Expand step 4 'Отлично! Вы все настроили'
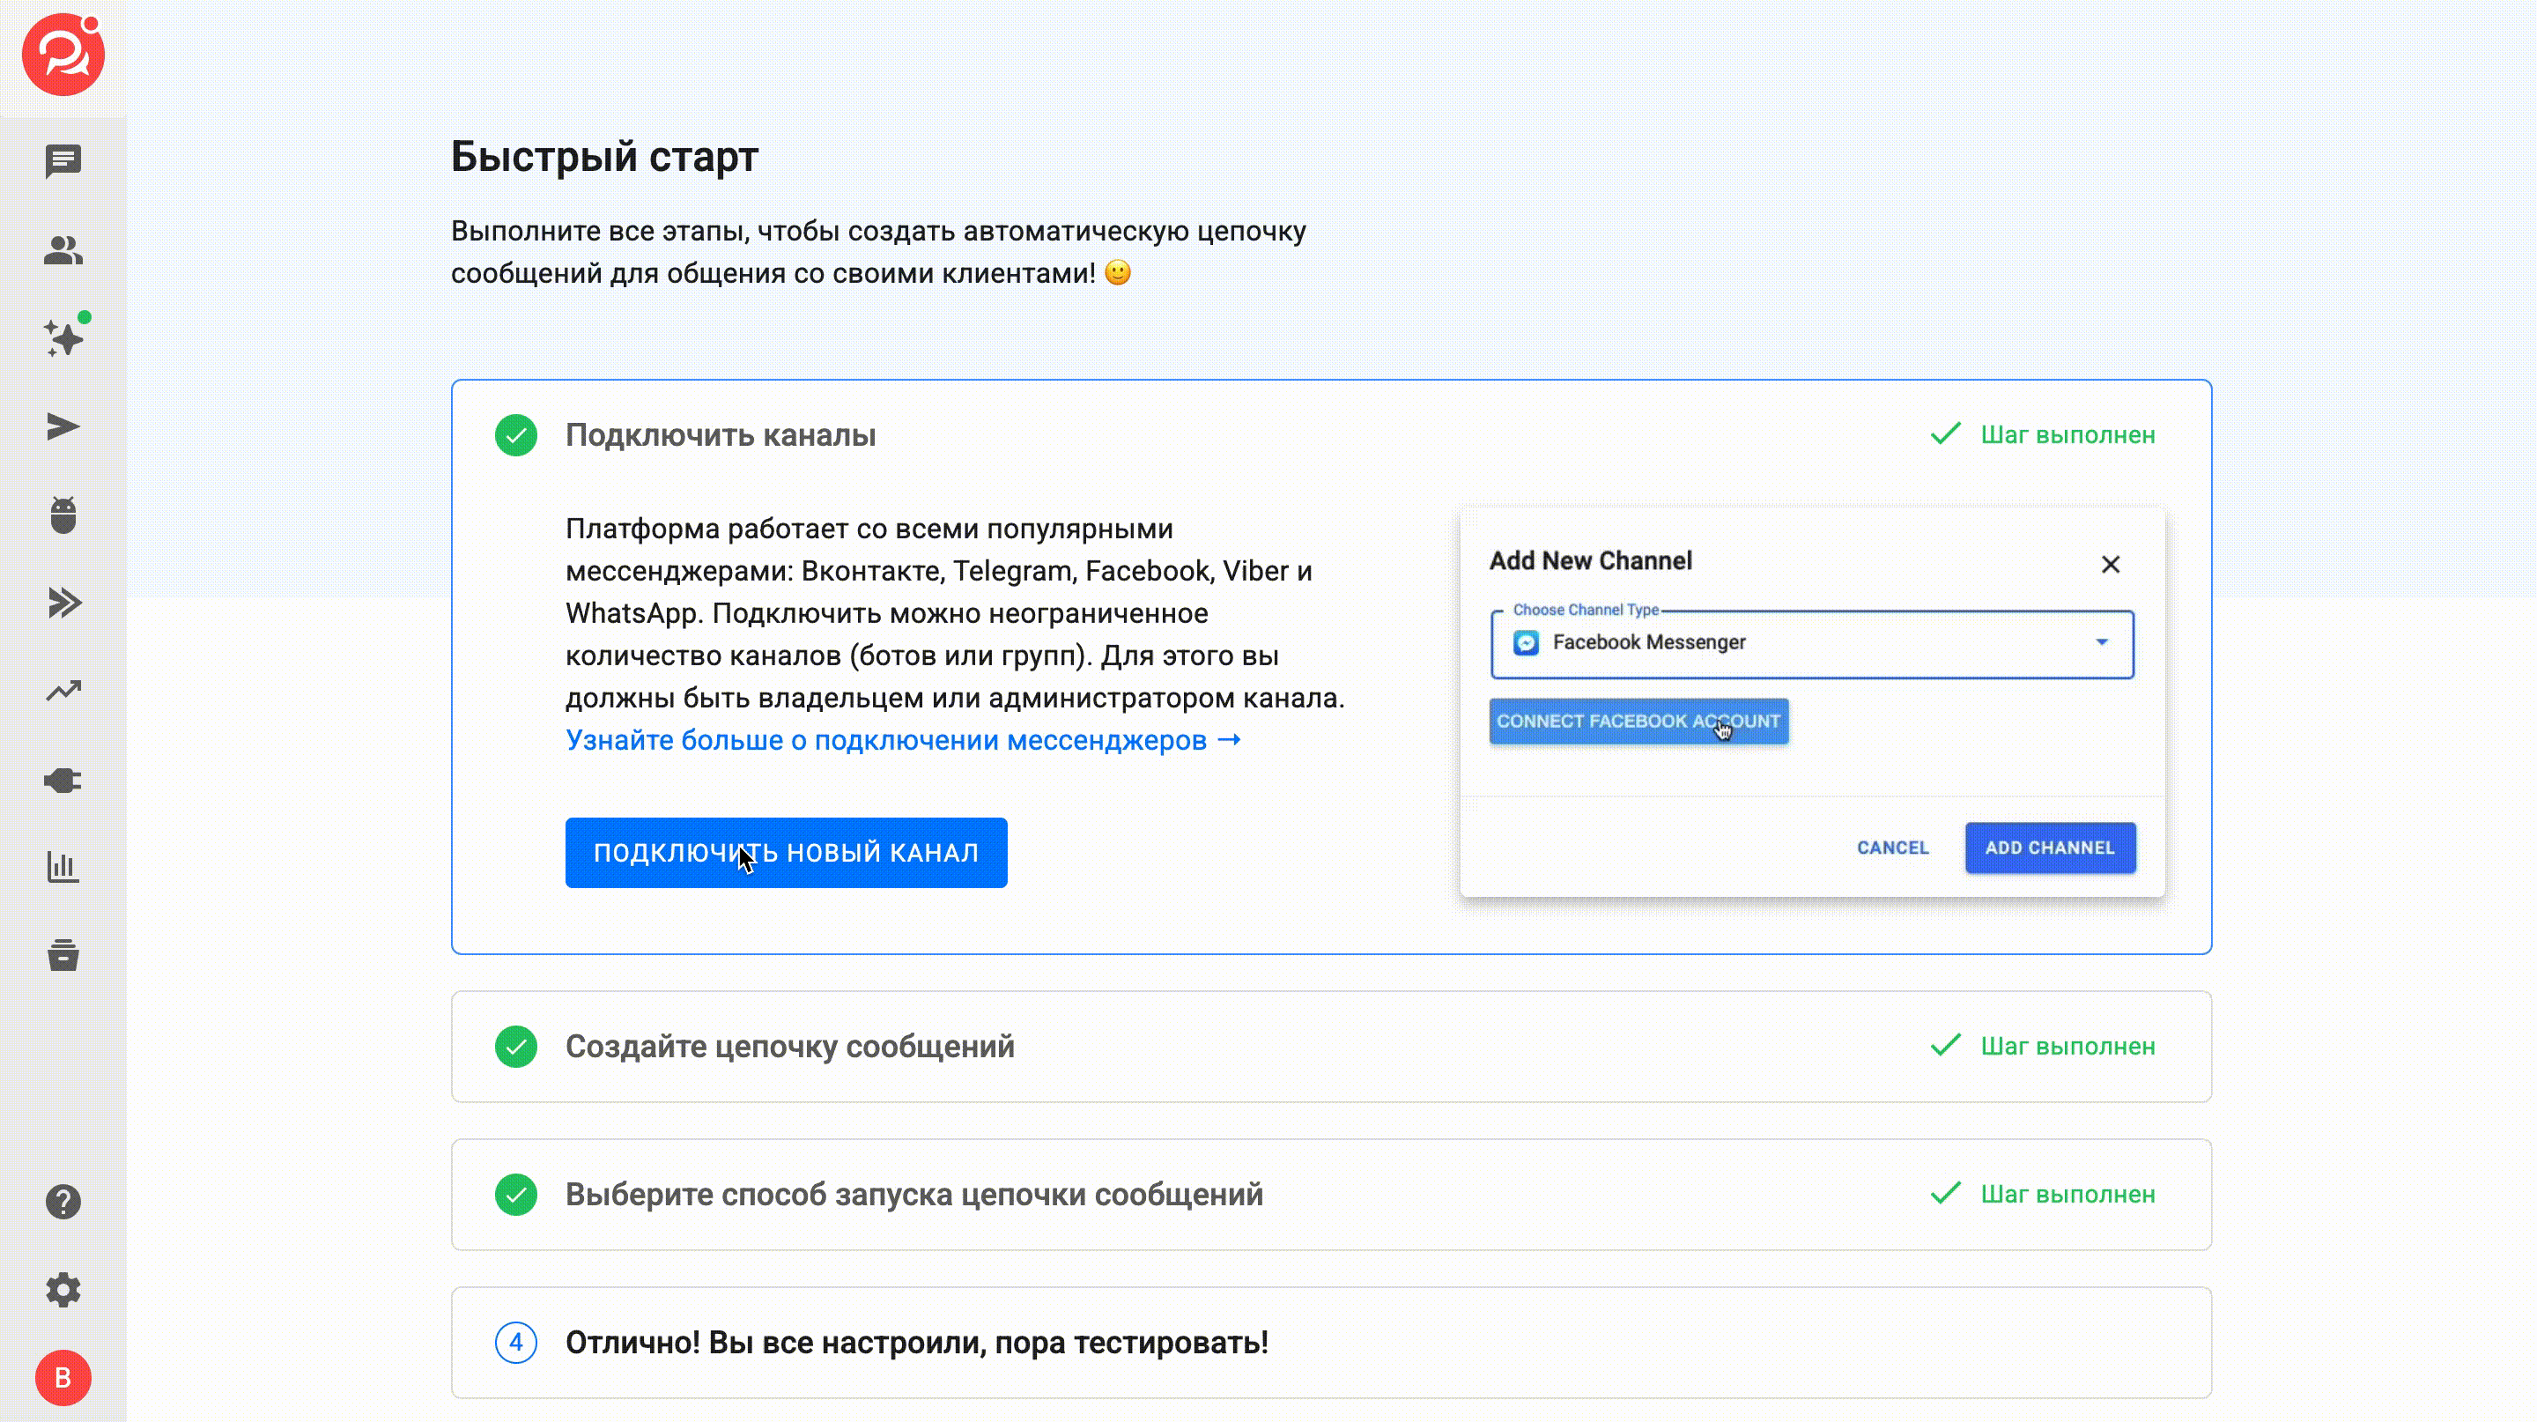2537x1422 pixels. (916, 1342)
